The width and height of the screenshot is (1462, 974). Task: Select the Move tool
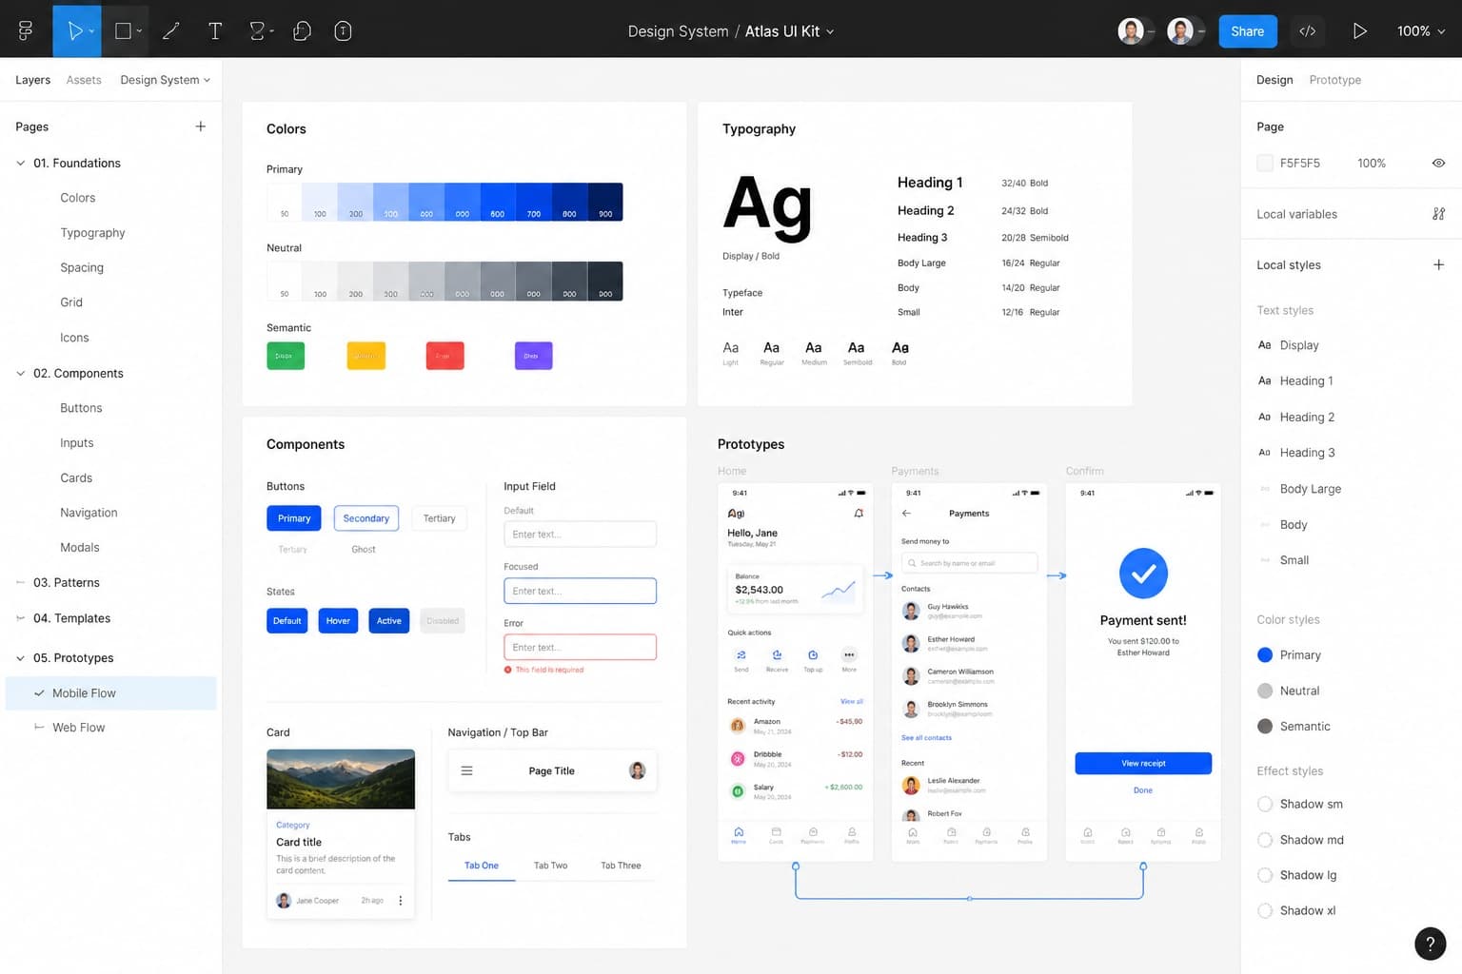click(74, 31)
